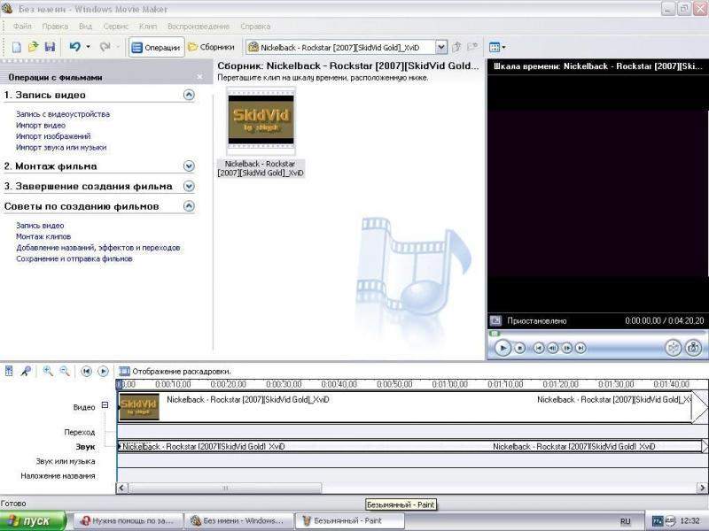709x531 pixels.
Task: Play the timeline
Action: tap(103, 371)
